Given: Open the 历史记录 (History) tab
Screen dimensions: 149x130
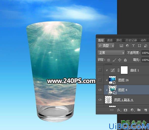Looking at the screenshot, I should pyautogui.click(x=131, y=40).
